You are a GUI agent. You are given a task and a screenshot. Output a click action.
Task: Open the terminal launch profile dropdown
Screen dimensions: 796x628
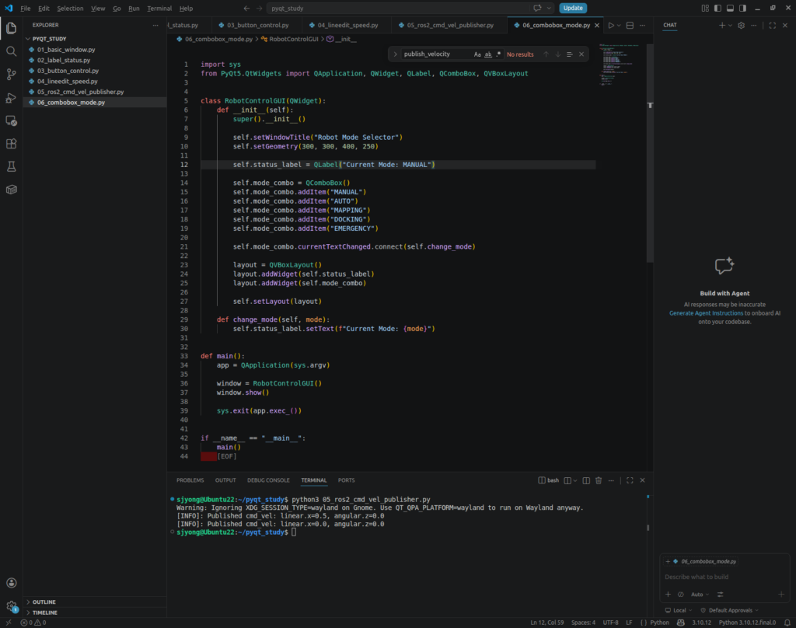(575, 481)
